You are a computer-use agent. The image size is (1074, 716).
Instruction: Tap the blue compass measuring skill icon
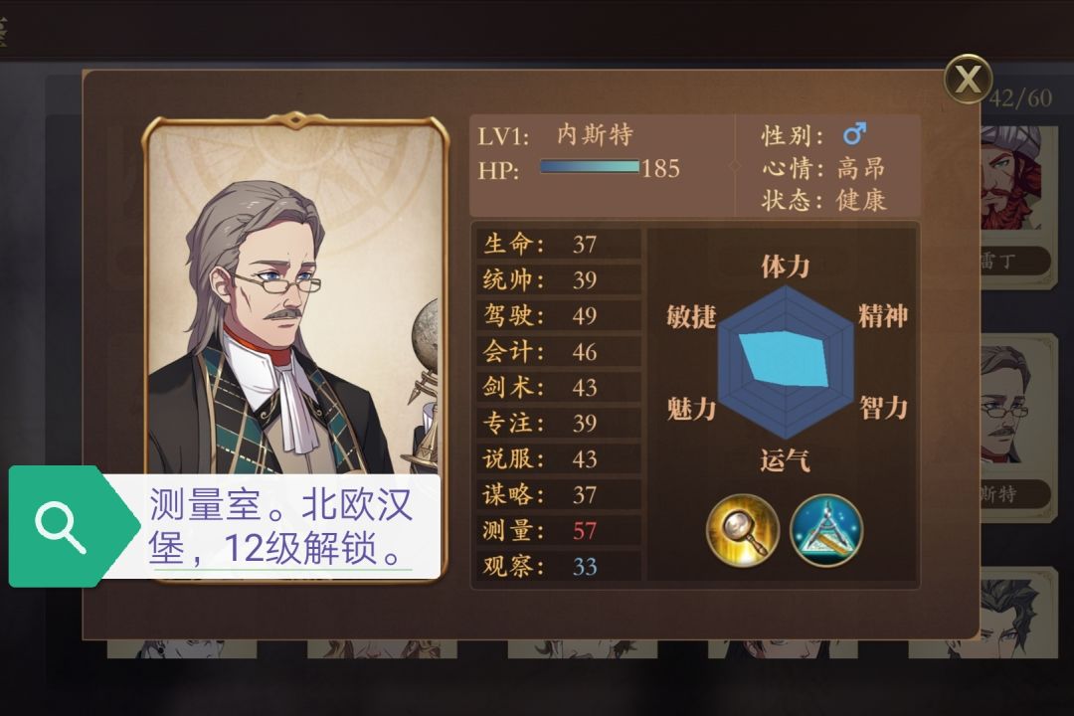point(826,530)
